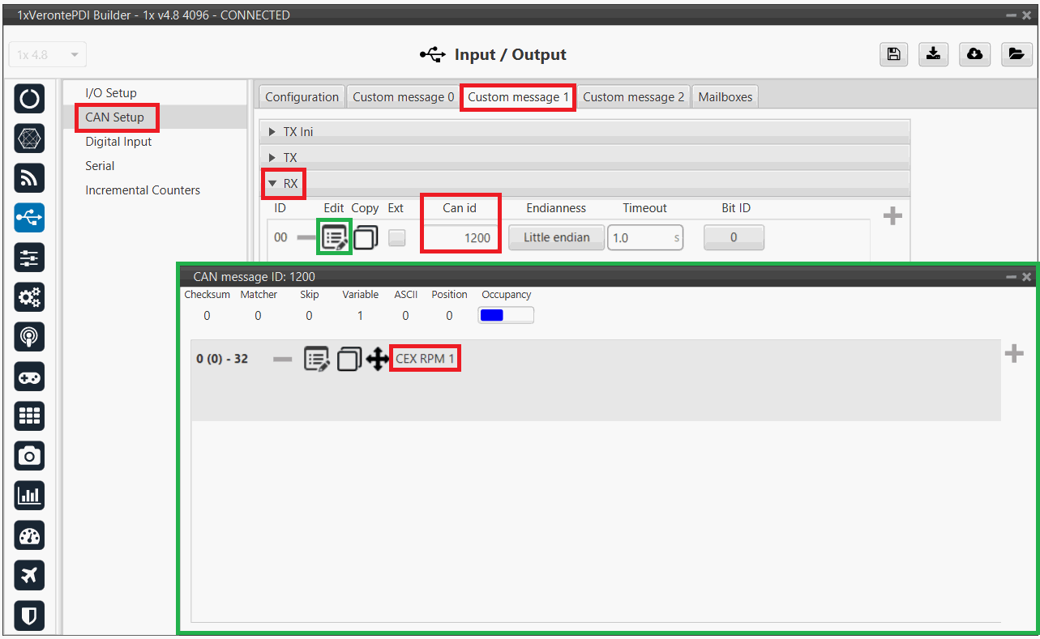Collapse the RX section
This screenshot has width=1040, height=639.
(283, 184)
